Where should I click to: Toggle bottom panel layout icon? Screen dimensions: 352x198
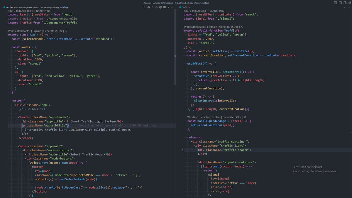click(340, 3)
